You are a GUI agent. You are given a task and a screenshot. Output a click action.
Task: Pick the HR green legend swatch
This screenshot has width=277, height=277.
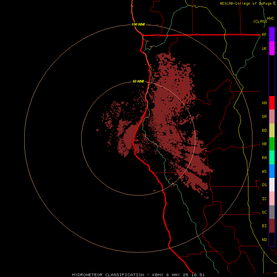pos(272,144)
